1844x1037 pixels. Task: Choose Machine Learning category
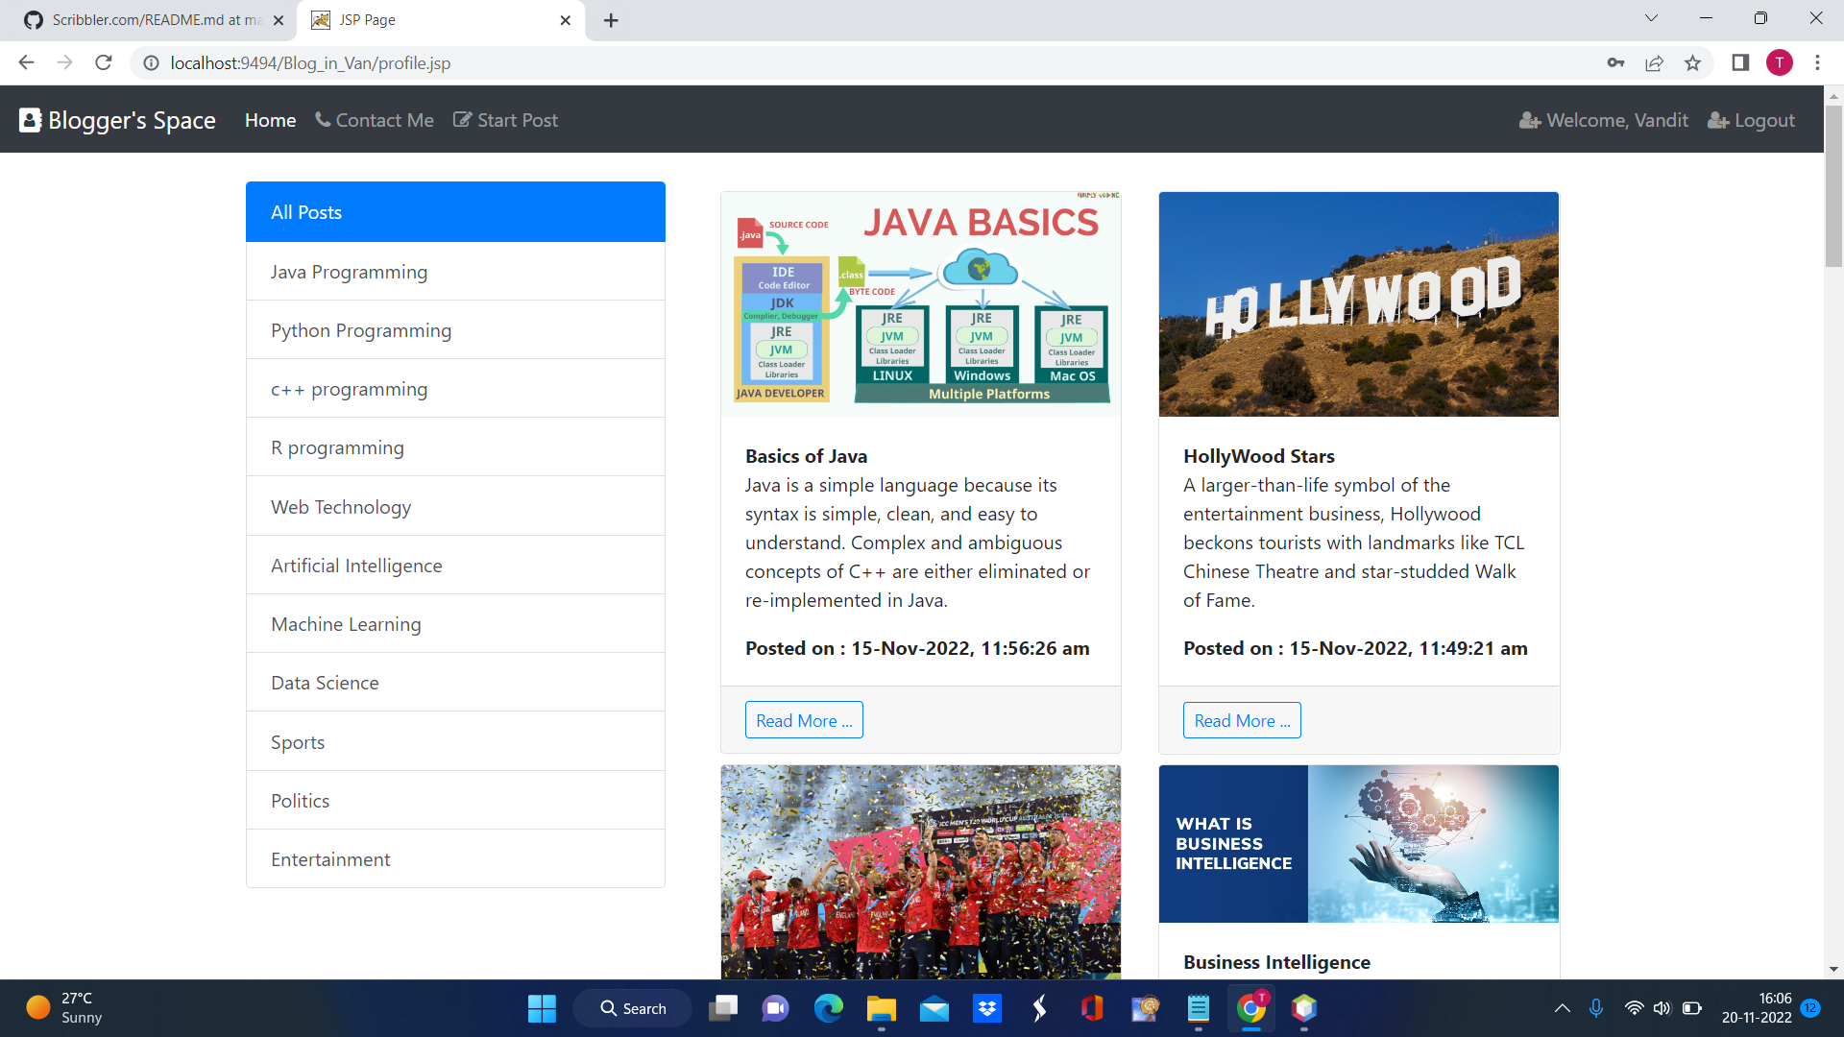tap(455, 624)
